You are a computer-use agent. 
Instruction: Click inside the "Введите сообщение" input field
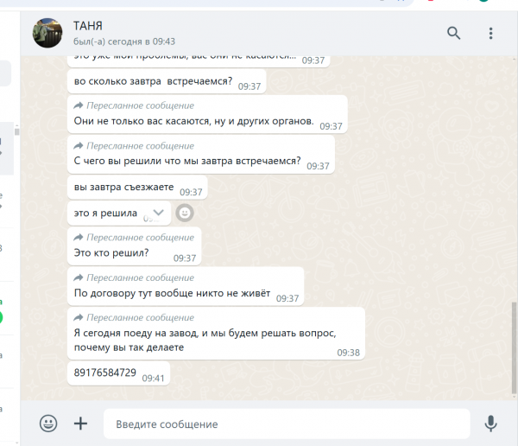click(x=287, y=424)
